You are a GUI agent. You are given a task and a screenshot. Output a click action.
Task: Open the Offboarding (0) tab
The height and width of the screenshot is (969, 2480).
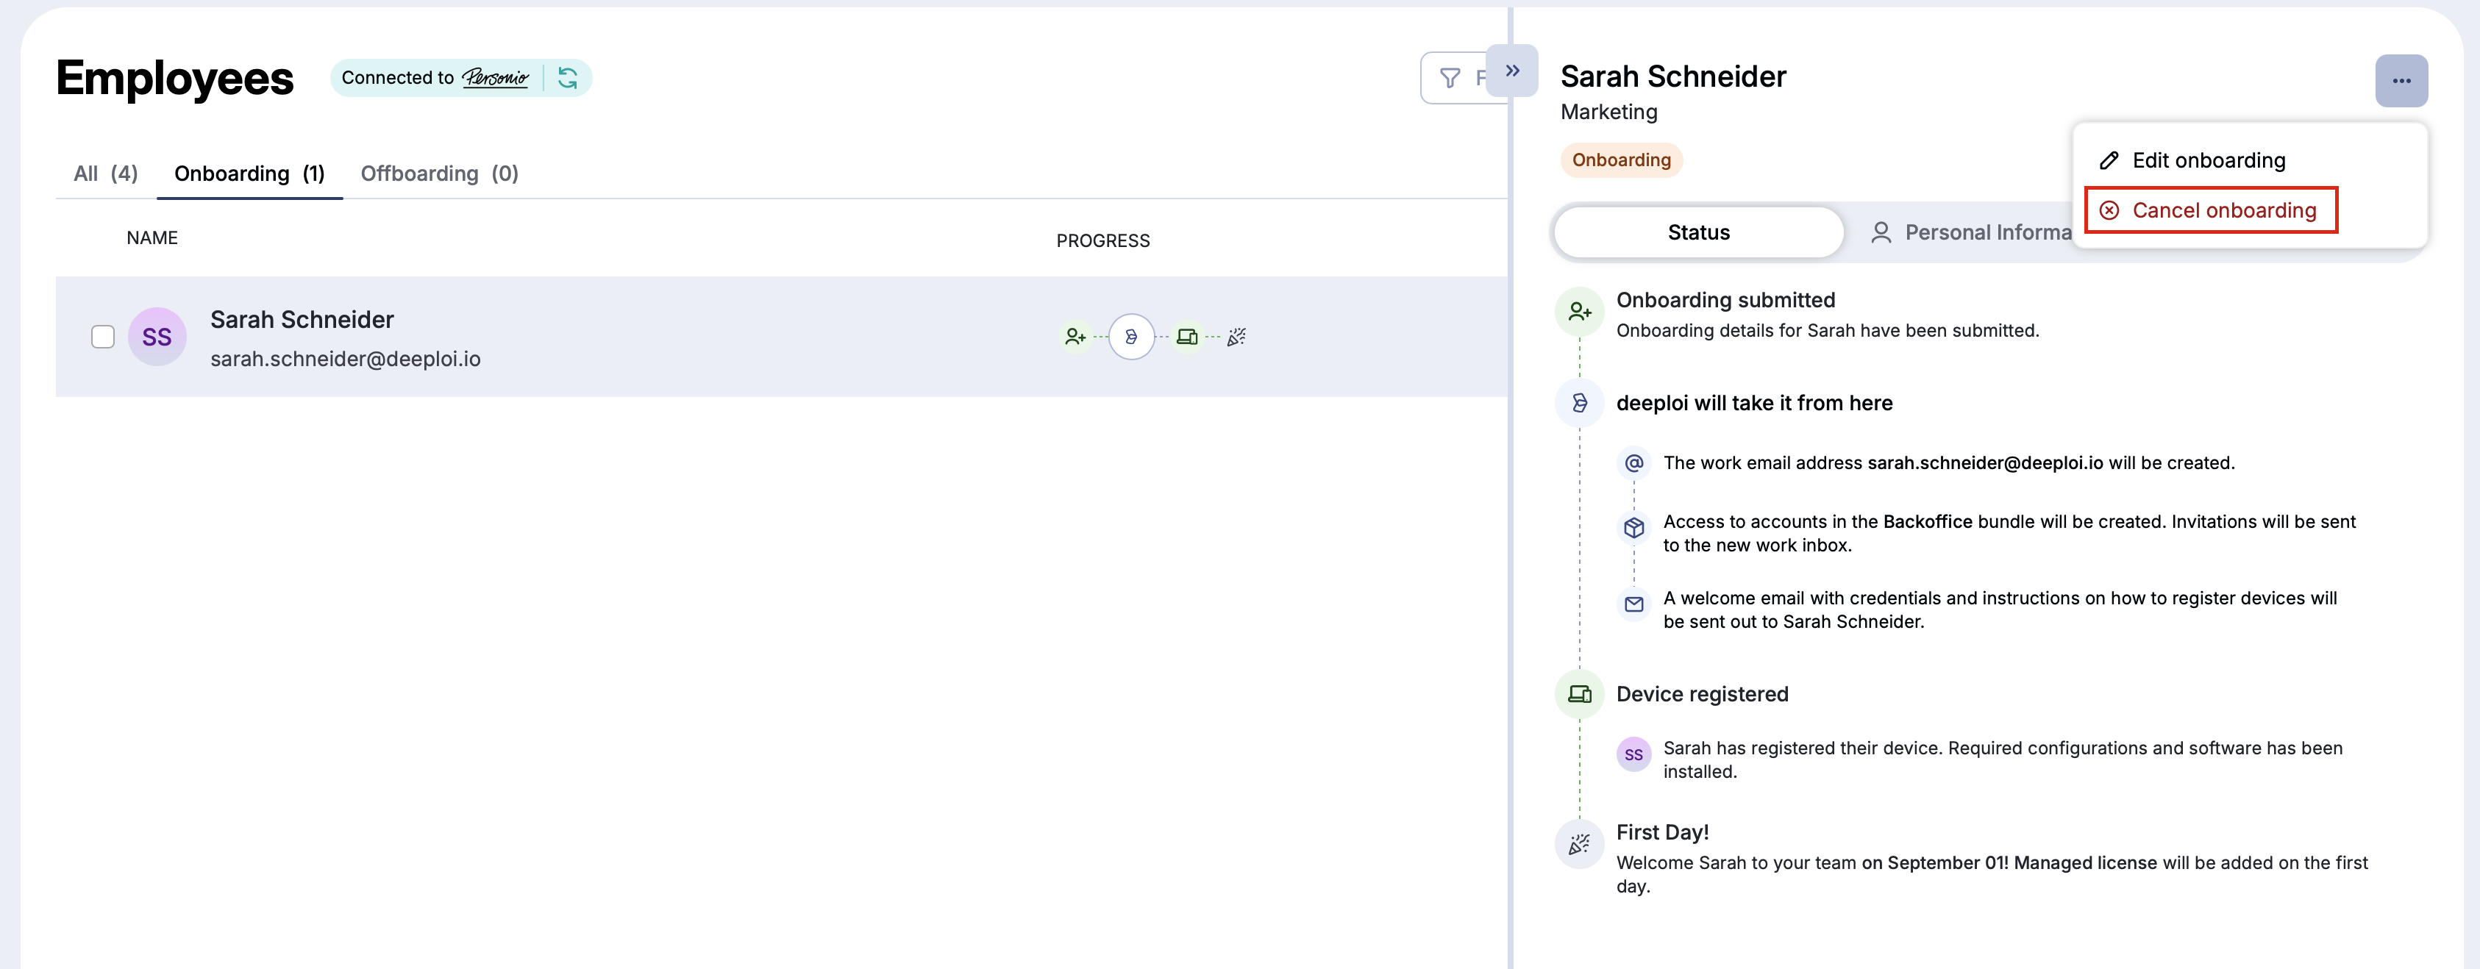[x=439, y=174]
